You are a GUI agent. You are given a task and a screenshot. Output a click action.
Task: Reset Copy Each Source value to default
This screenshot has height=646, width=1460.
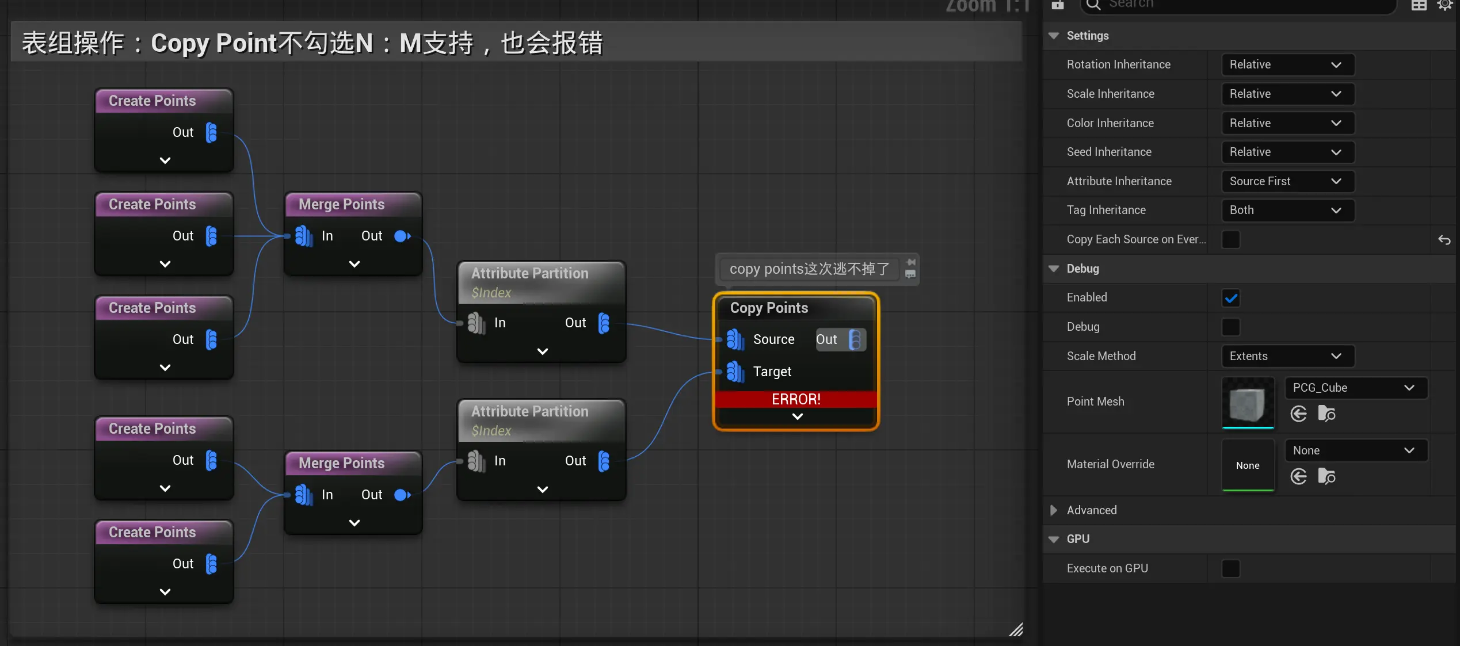[1444, 240]
